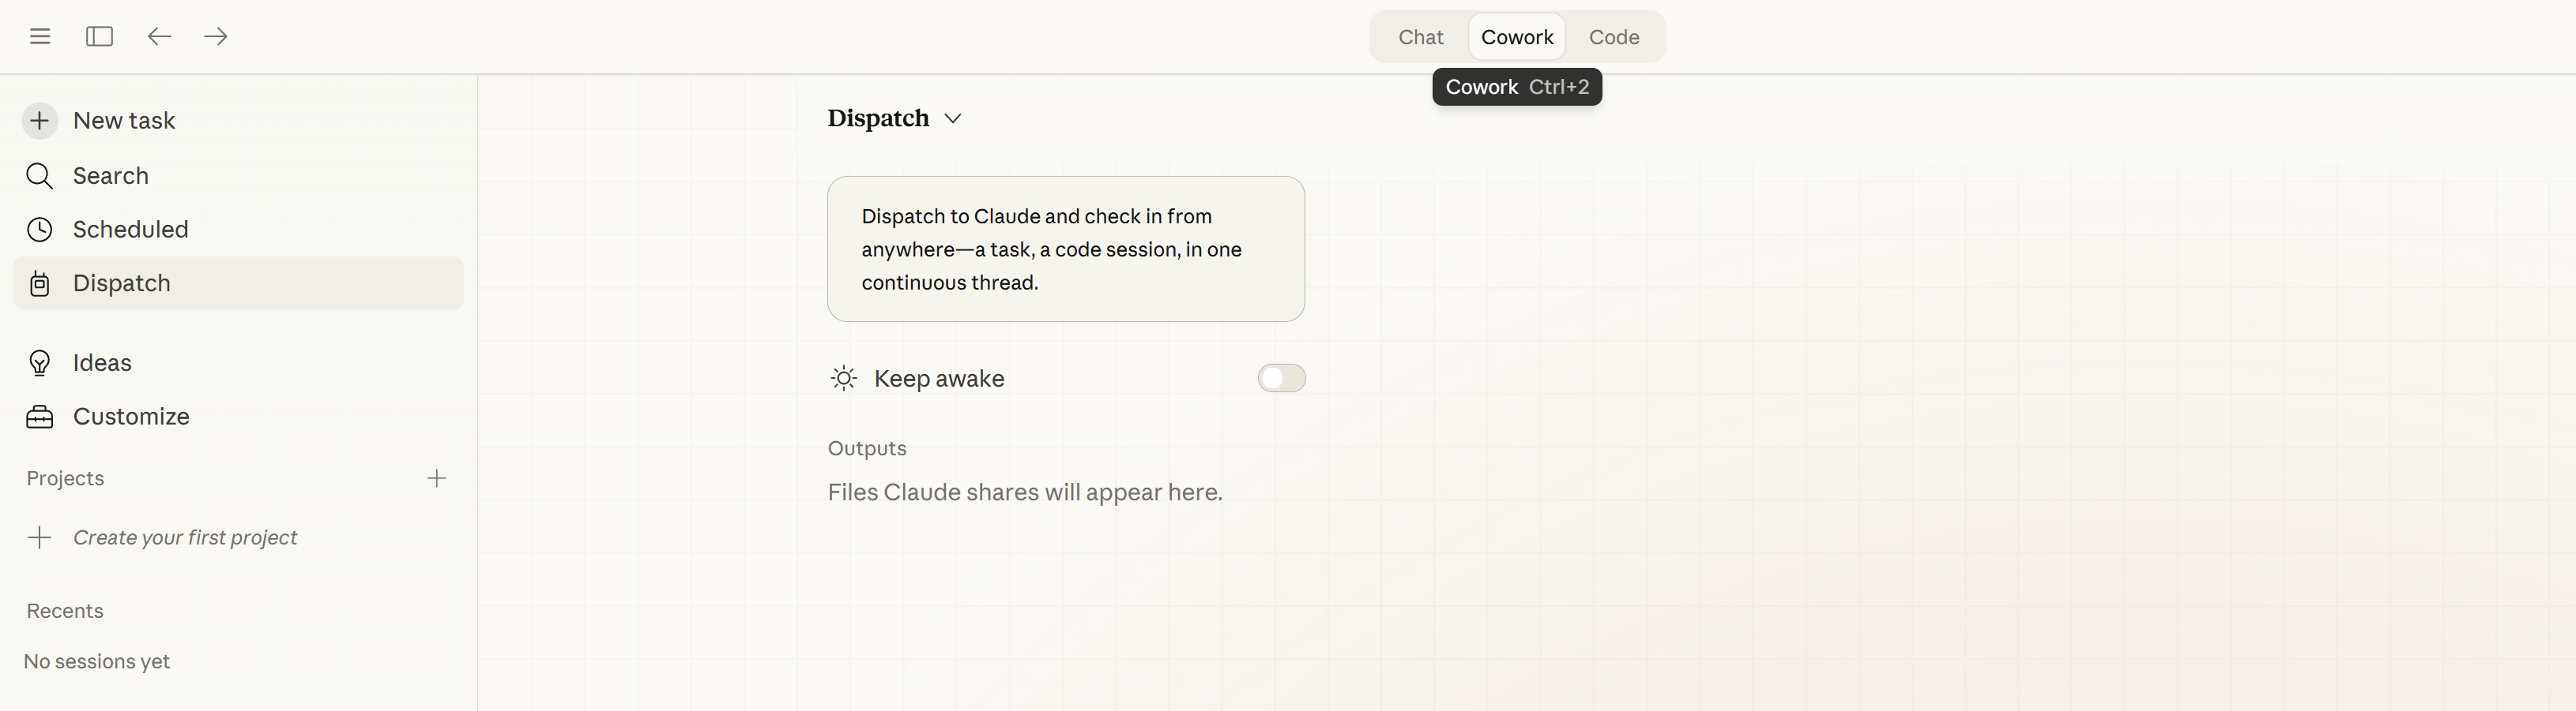Viewport: 2576px width, 711px height.
Task: Go forward with the right arrow
Action: coord(216,37)
